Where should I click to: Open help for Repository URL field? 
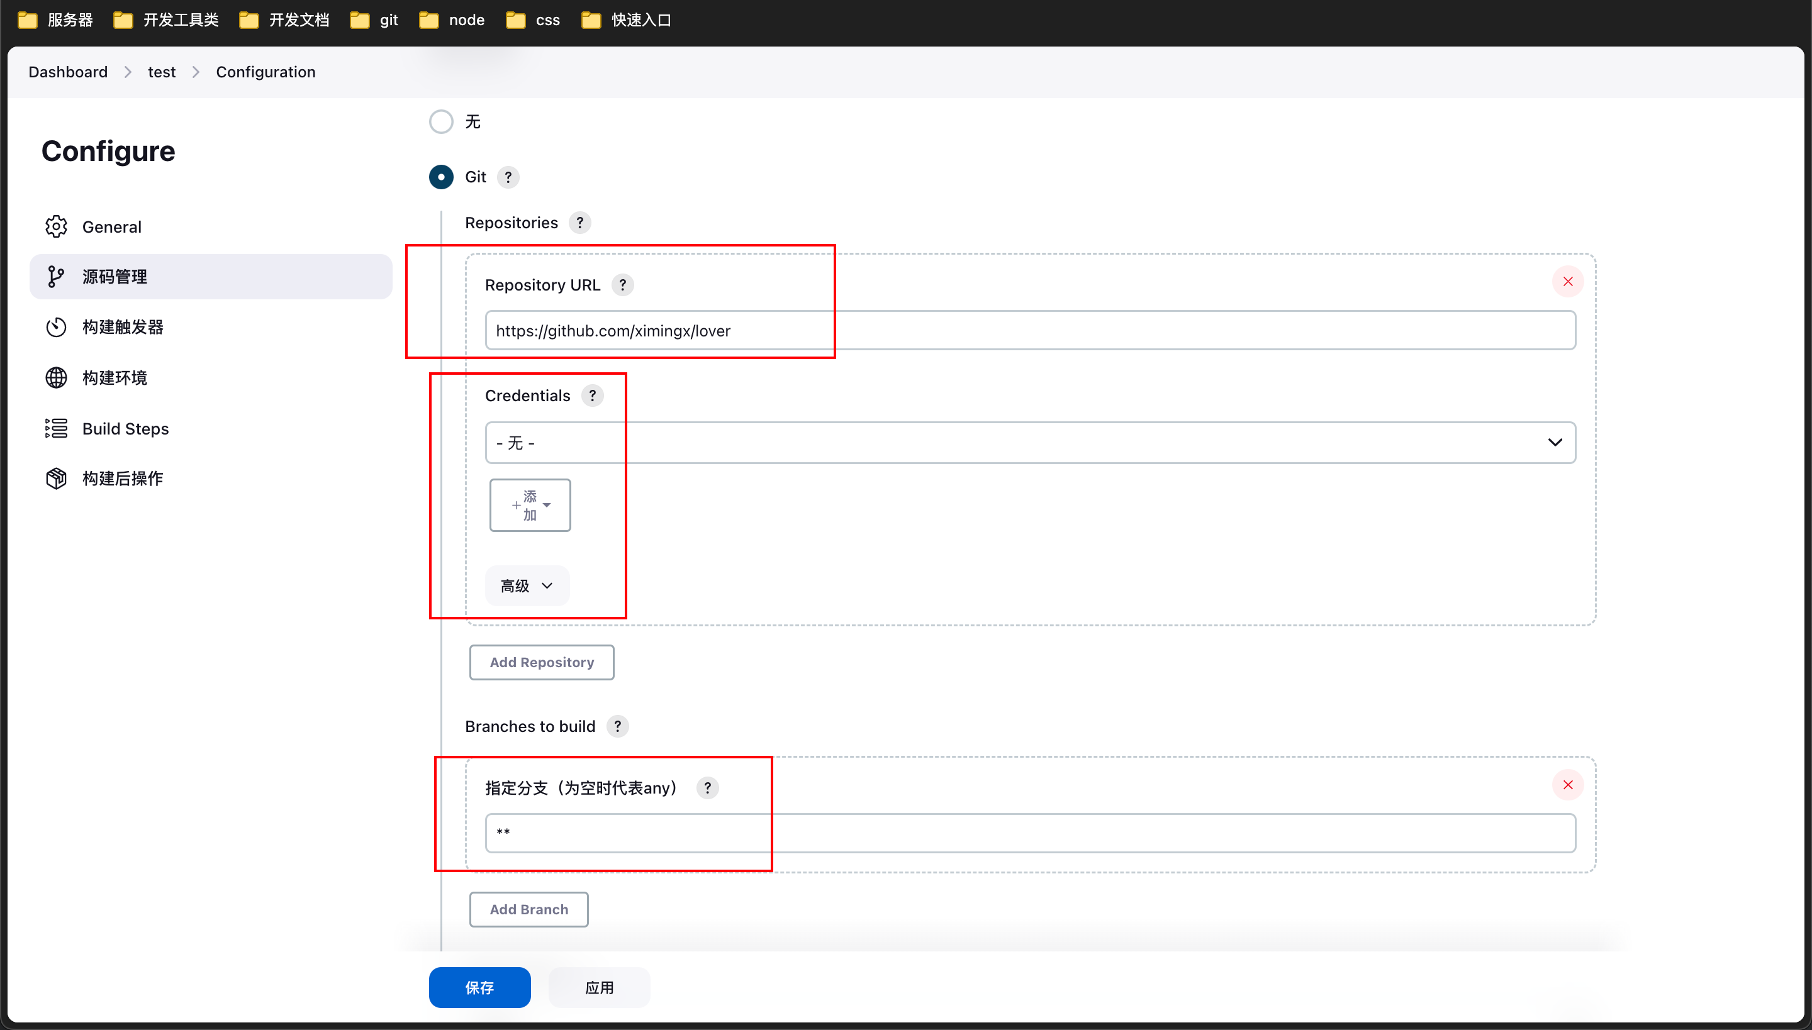click(x=622, y=285)
